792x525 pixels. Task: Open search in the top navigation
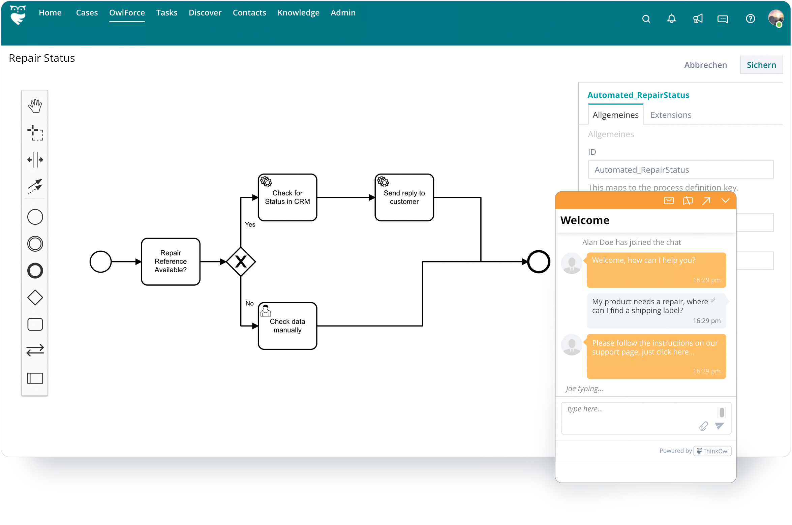point(646,19)
